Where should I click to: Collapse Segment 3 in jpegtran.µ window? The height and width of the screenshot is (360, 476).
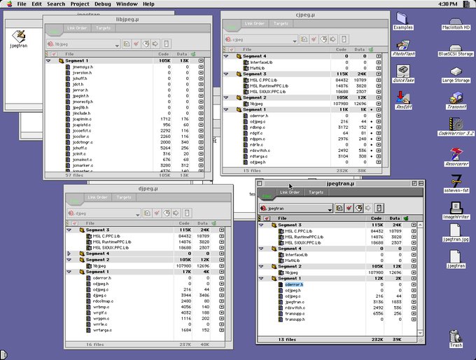click(261, 225)
